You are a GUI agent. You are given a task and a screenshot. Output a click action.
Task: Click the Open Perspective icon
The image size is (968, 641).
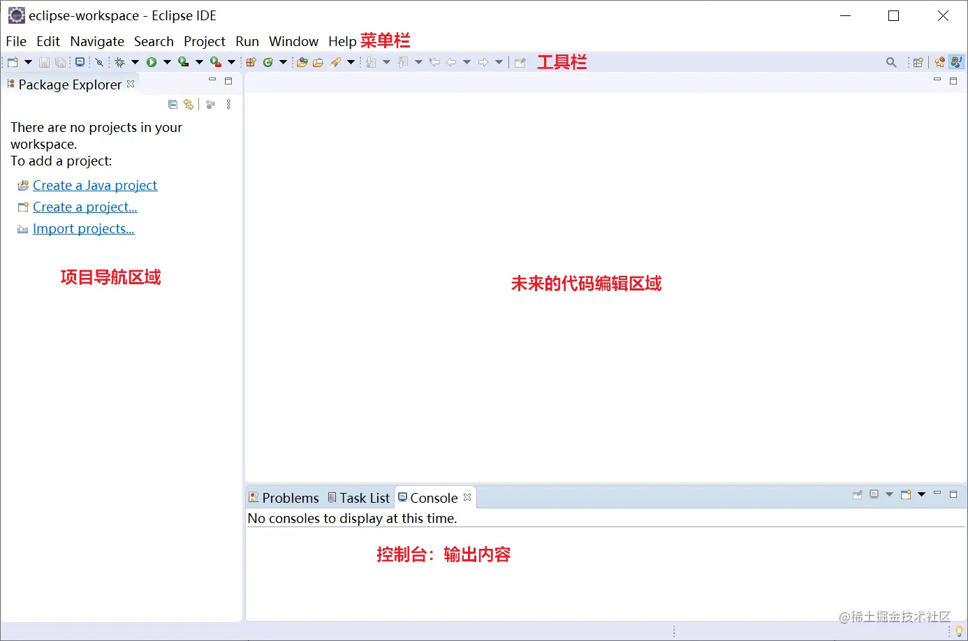pos(918,62)
